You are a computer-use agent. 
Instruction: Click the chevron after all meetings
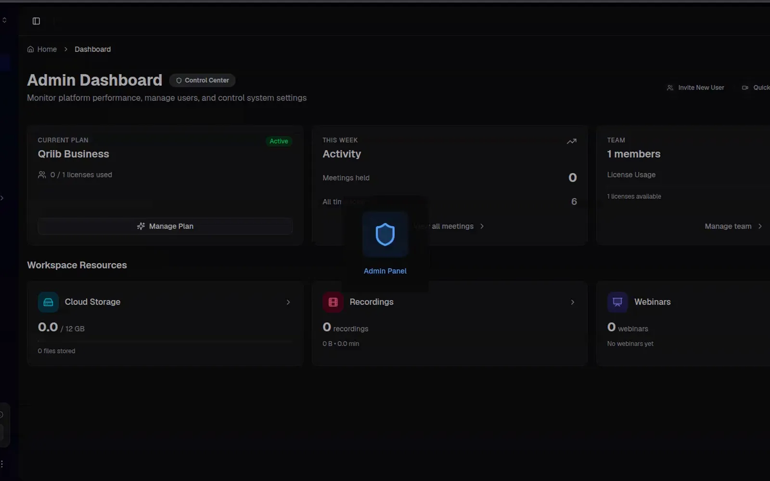click(482, 226)
